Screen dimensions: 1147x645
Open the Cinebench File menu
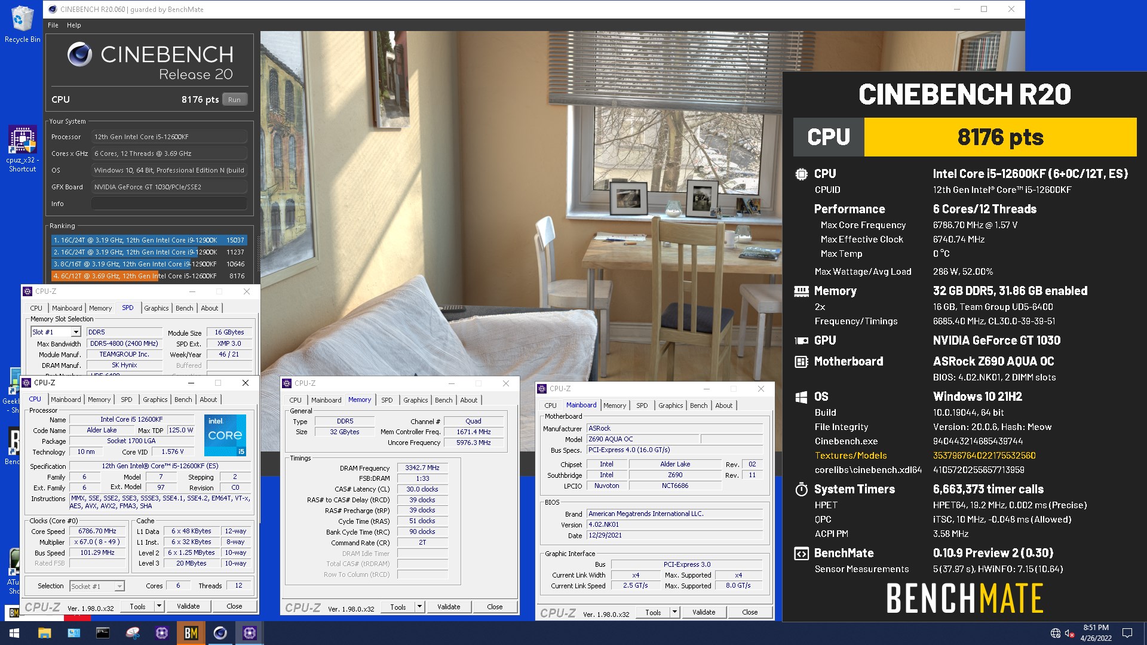[53, 25]
